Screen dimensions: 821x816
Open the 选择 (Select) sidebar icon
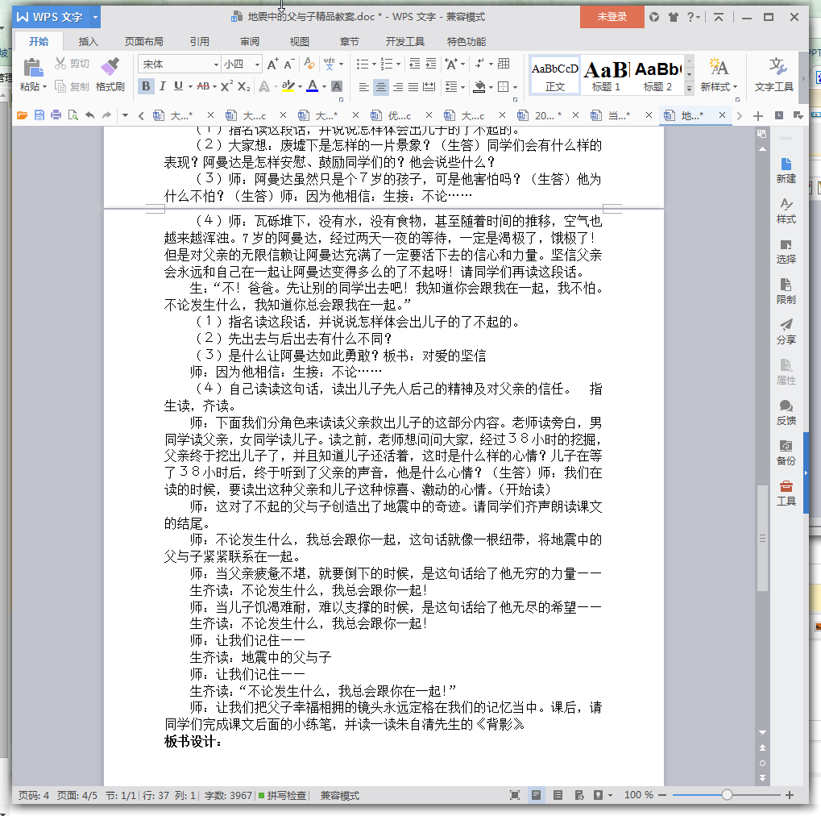786,251
